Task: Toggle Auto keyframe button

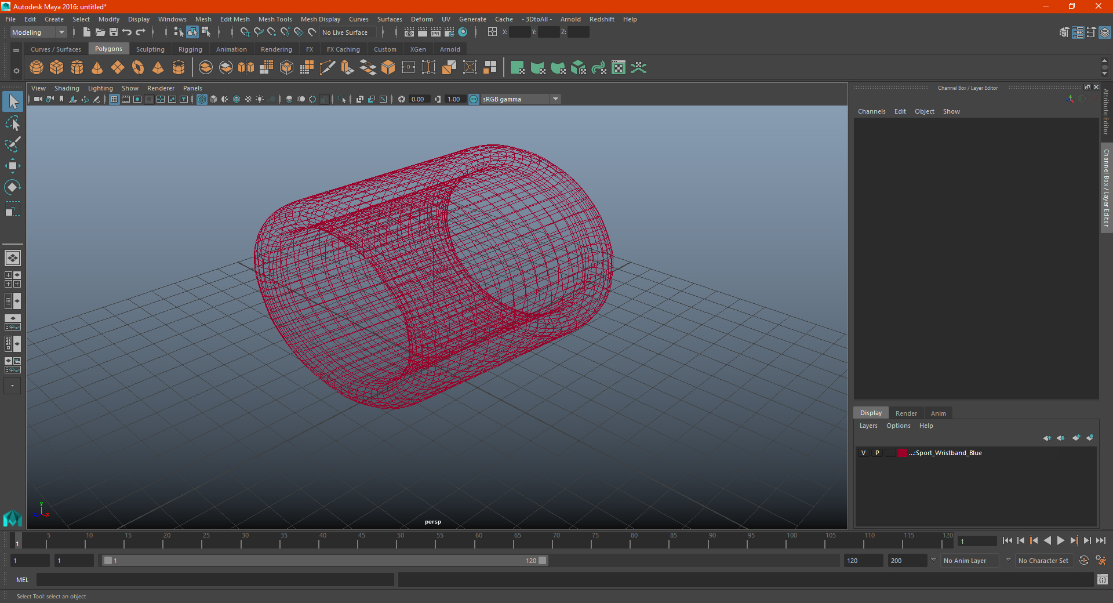Action: [x=1083, y=561]
